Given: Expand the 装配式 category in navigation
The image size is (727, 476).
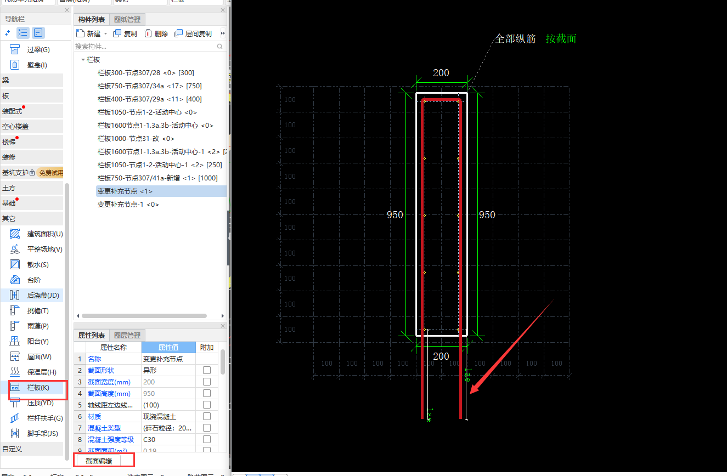Looking at the screenshot, I should click(32, 111).
